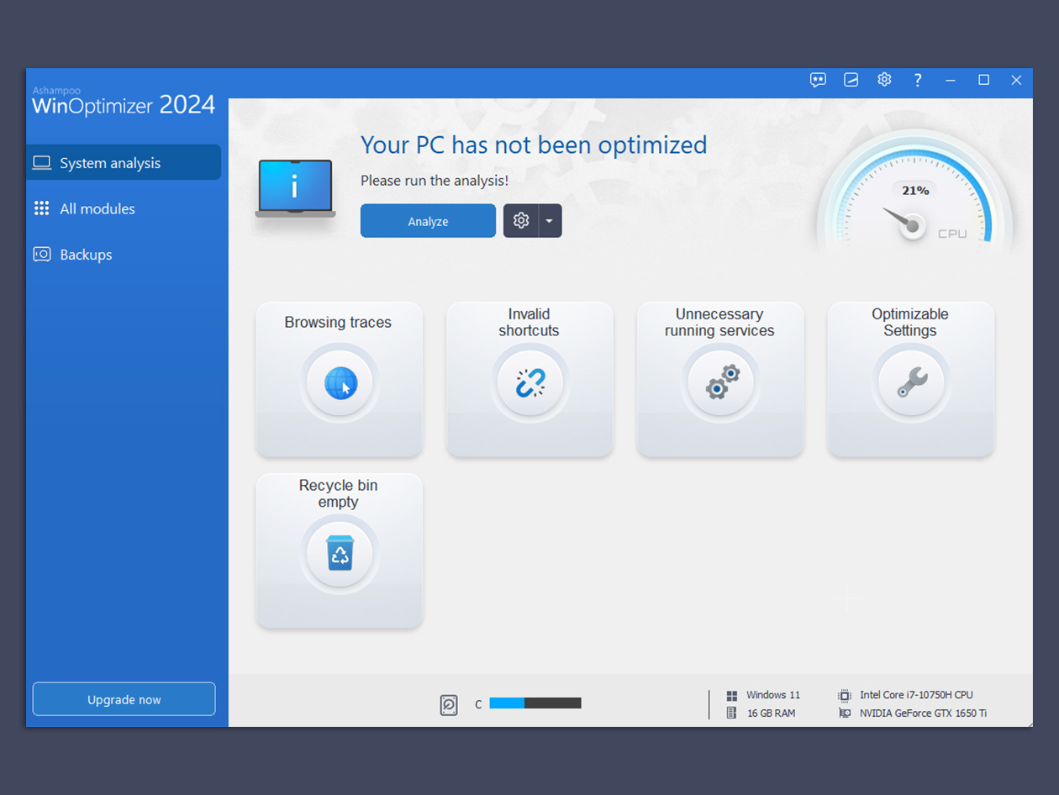Click the Browsing traces globe icon
1059x795 pixels.
click(x=341, y=383)
